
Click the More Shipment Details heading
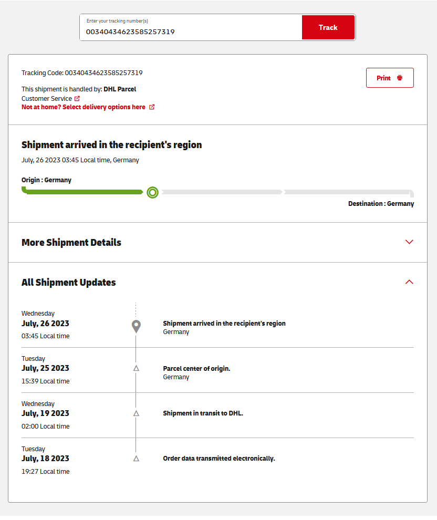click(71, 242)
